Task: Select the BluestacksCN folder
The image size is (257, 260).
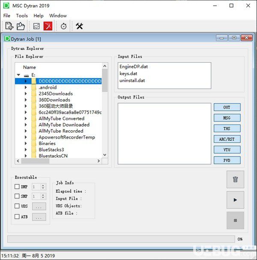Action: coord(53,156)
